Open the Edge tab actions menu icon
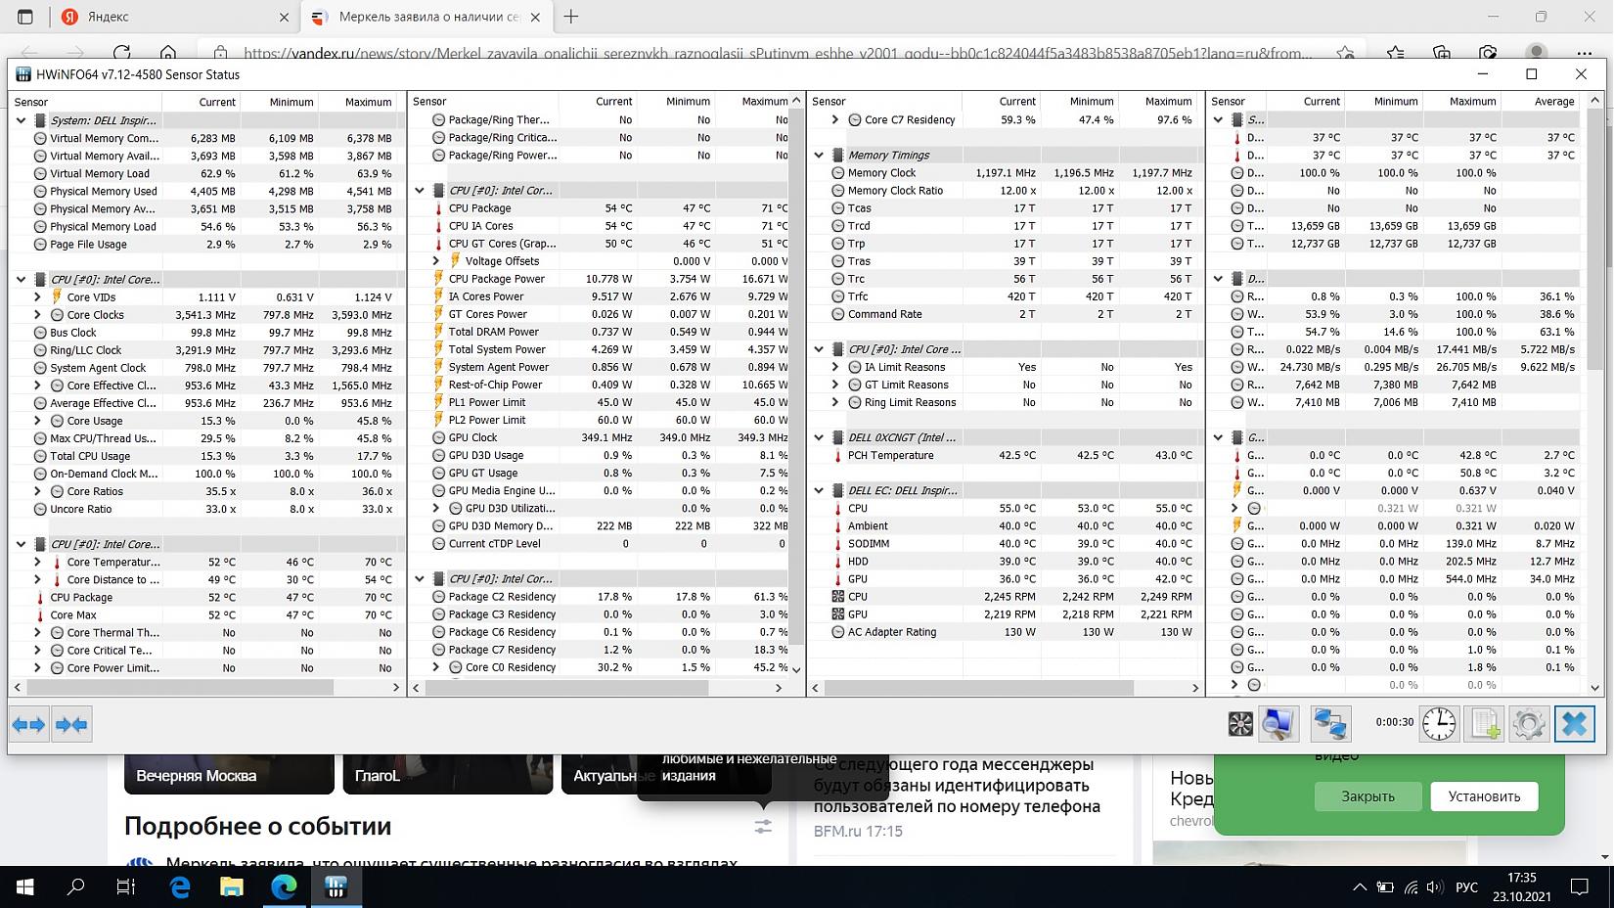Screen dimensions: 1614x908 pos(25,17)
